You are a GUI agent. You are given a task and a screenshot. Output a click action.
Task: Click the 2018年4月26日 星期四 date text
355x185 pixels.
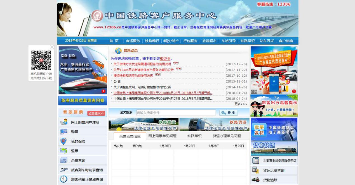[81, 40]
